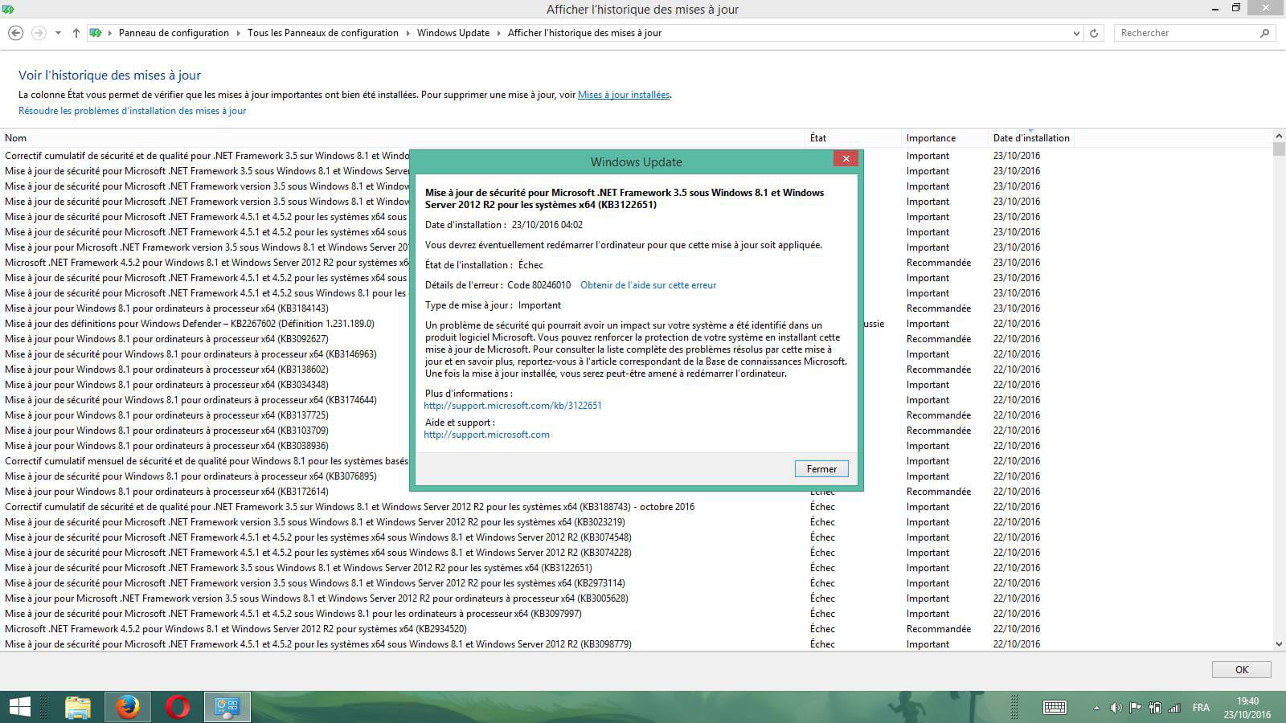
Task: Open the recent locations dropdown arrow
Action: [58, 33]
